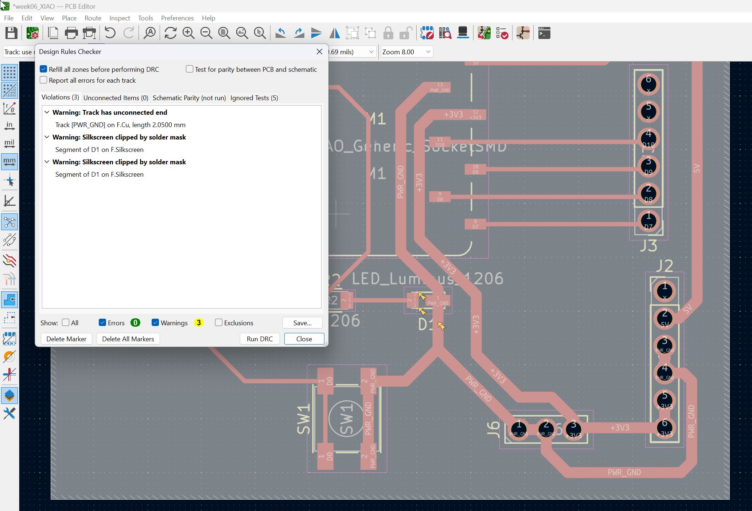
Task: Click the Print icon
Action: [71, 33]
